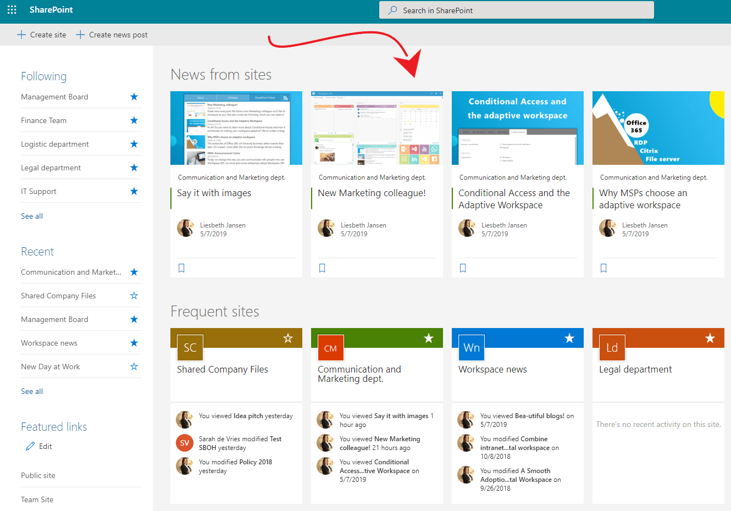Open 'Why MSPs choose' news thumbnail image
731x511 pixels.
(658, 128)
